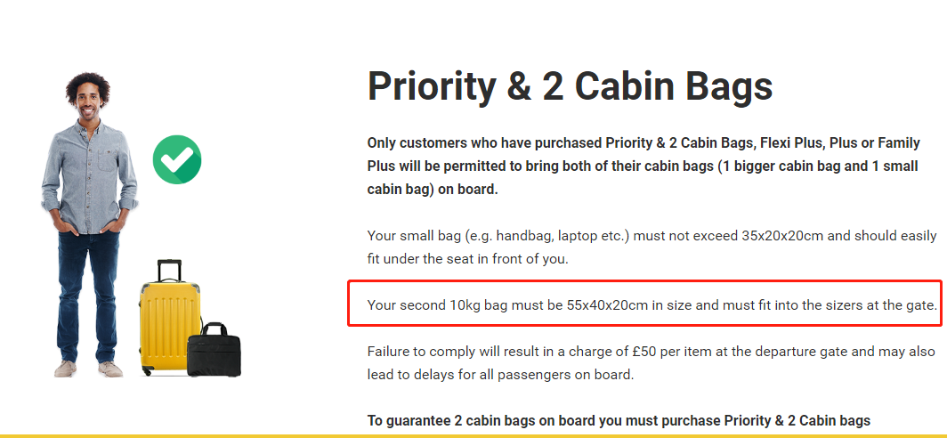Click the bold "To guarantee 2 cabin bags" line
Viewport: 947px width, 438px height.
[619, 420]
